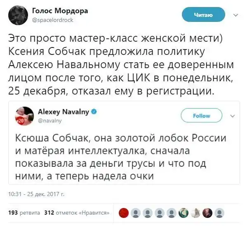Open the quoted tweet's dropdown chevron
Image resolution: width=252 pixels, height=227 pixels.
coord(231,116)
